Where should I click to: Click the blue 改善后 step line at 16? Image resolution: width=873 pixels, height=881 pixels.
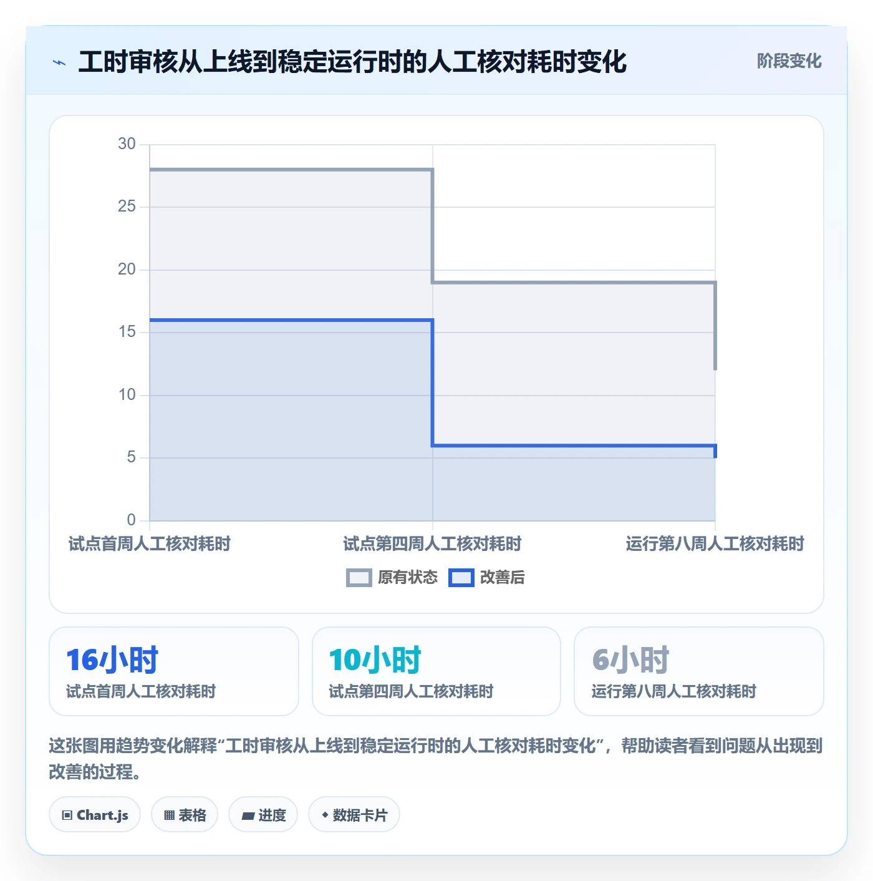291,320
